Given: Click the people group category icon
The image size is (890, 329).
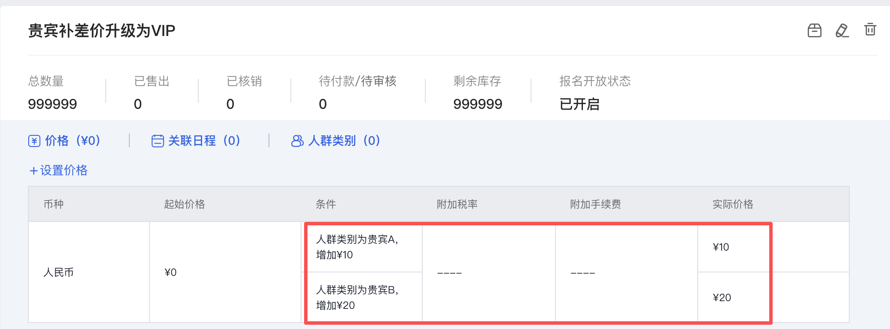Looking at the screenshot, I should tap(297, 141).
